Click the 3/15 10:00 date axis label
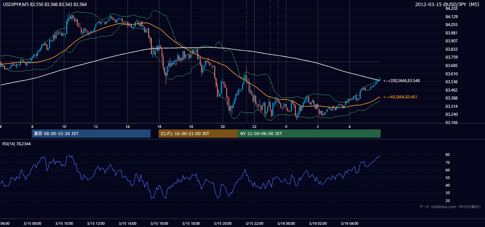485x227 pixels. [64, 224]
